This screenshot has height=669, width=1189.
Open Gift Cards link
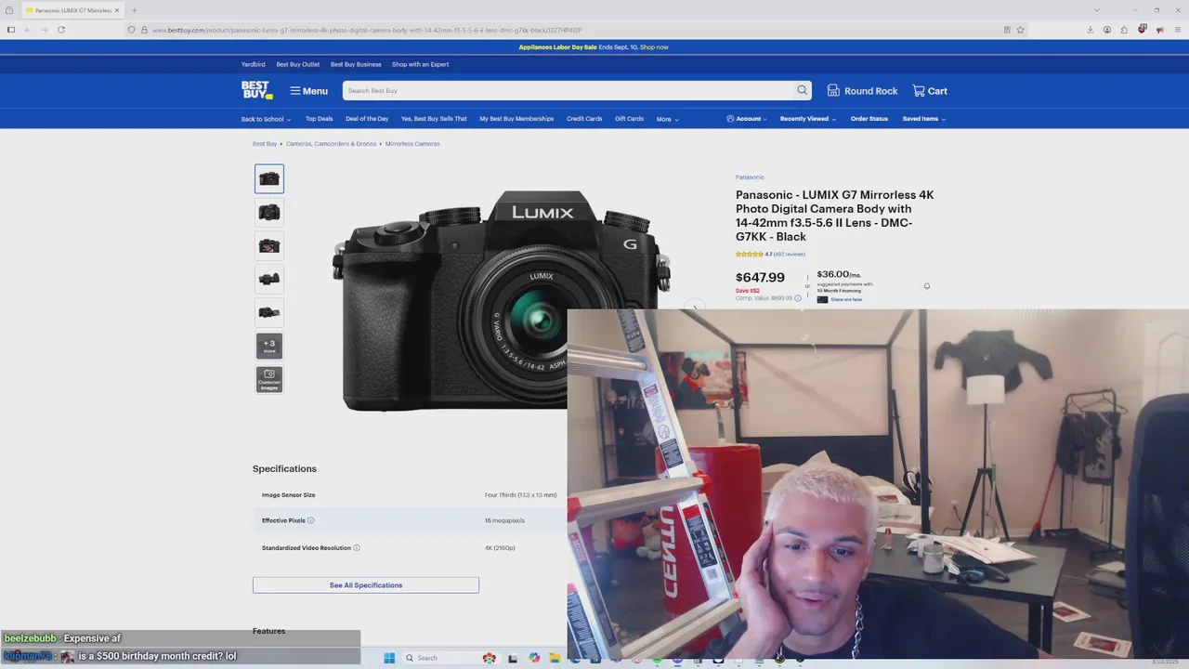click(629, 119)
